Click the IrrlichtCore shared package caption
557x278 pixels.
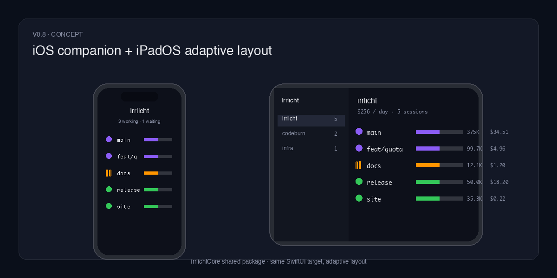[278, 261]
